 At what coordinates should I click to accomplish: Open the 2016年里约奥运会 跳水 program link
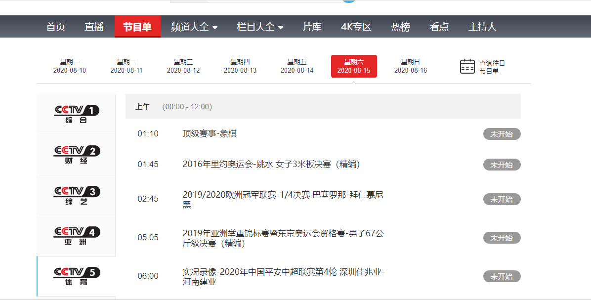(271, 164)
